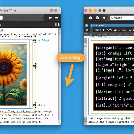Click the folder icon before "cone in"
This screenshot has width=134, height=134.
pos(115,30)
